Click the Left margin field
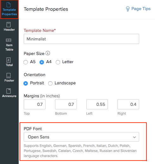The width and height of the screenshot is (155, 164). click(x=97, y=104)
